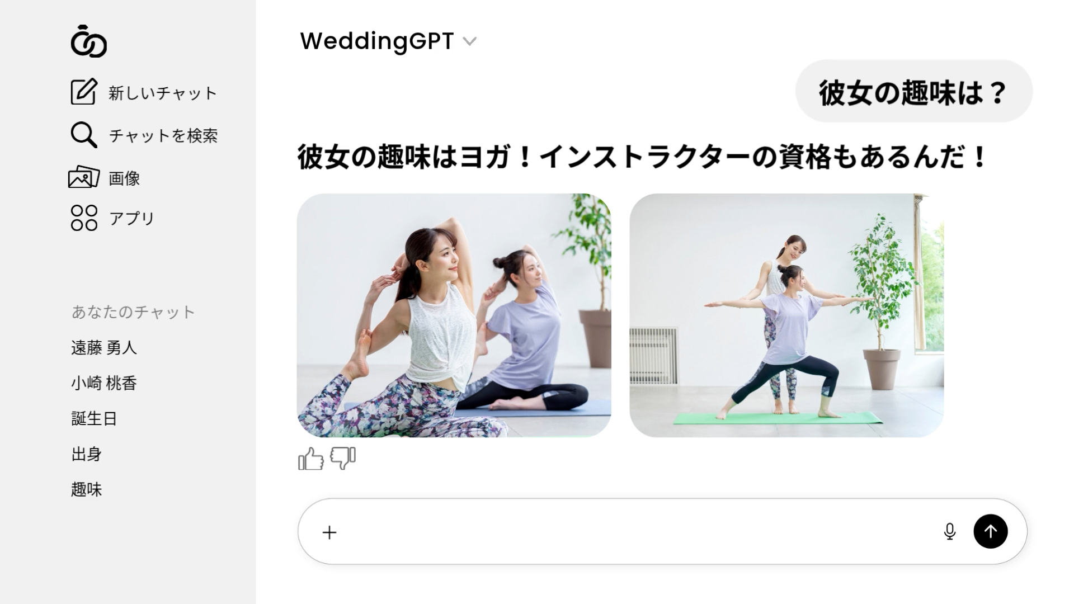Open the WeddingGPT title selector

[376, 41]
